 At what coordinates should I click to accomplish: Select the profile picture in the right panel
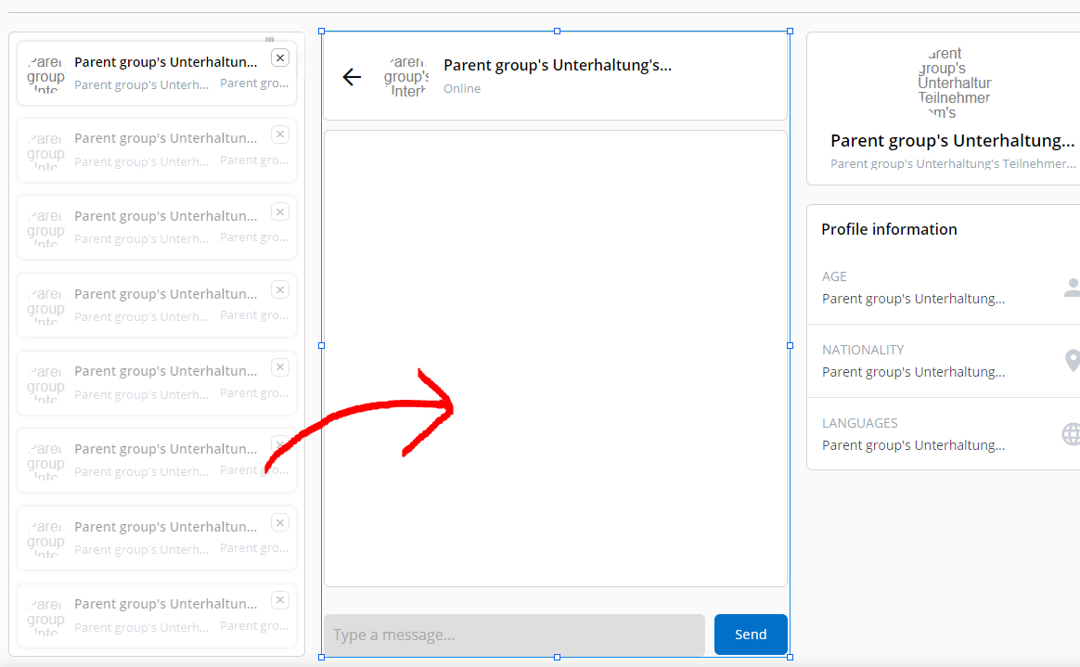(x=954, y=83)
